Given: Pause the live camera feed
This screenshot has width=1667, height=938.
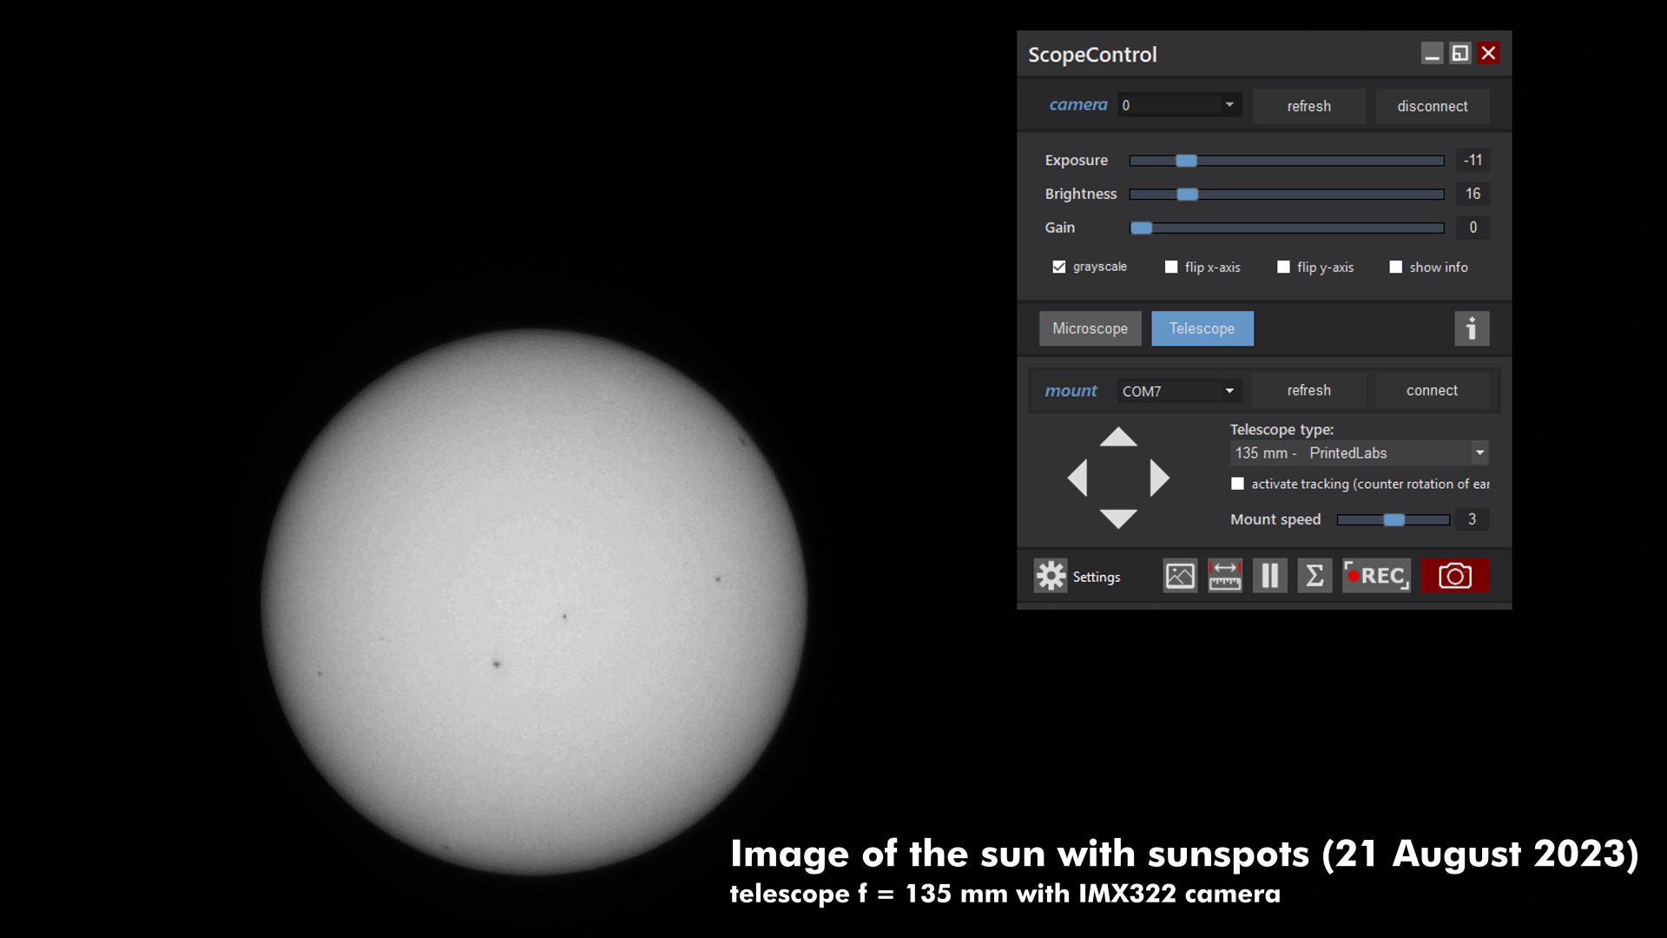Looking at the screenshot, I should point(1269,576).
